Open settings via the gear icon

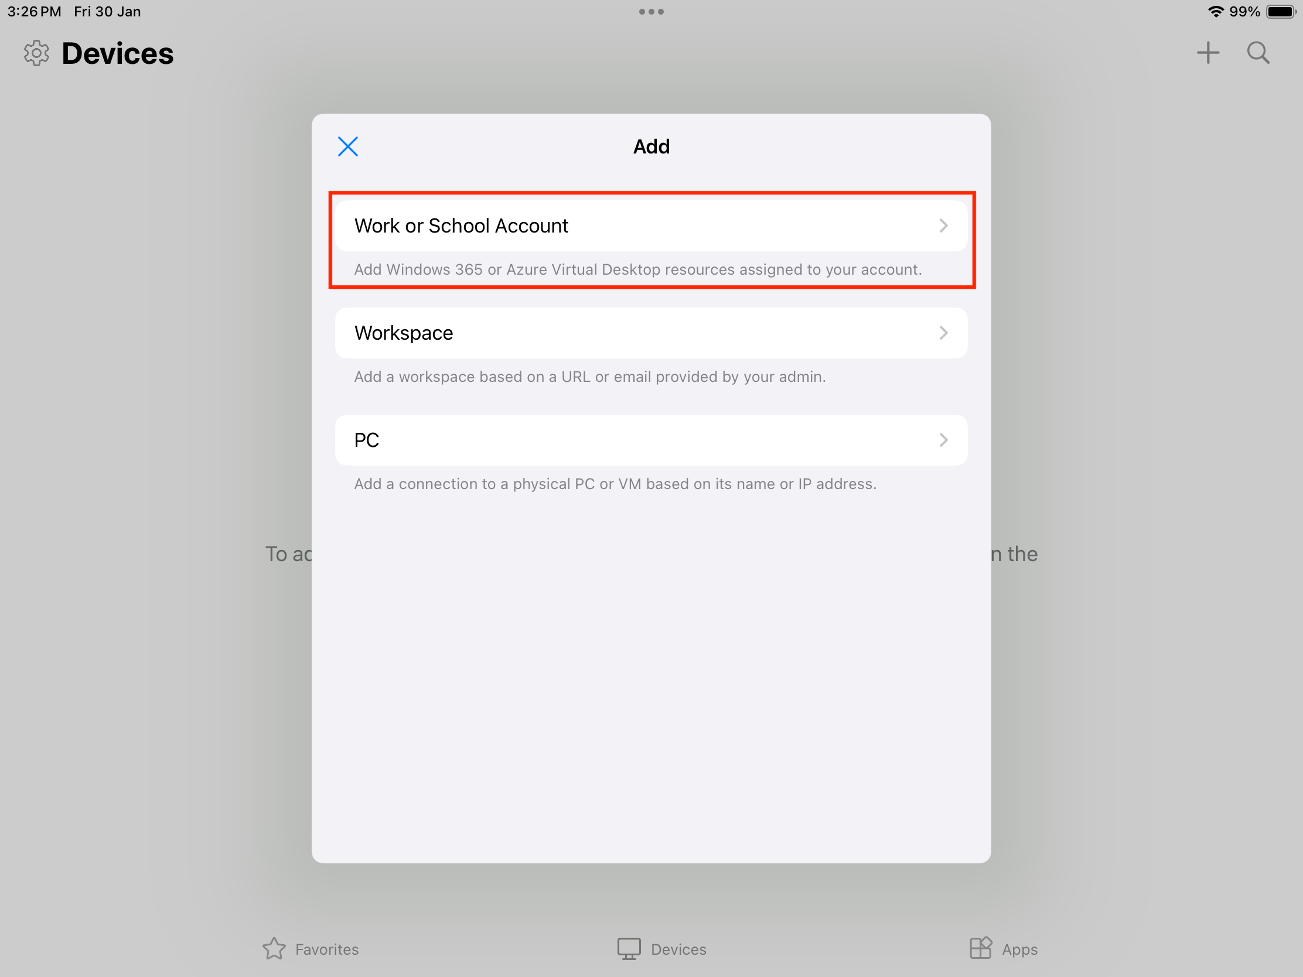pos(36,53)
